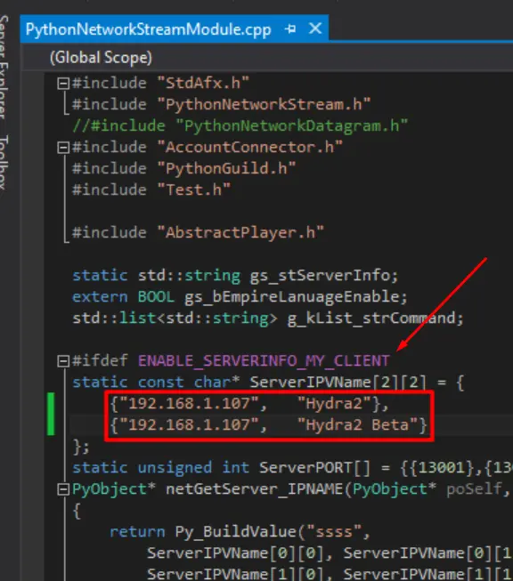Image resolution: width=513 pixels, height=581 pixels.
Task: Click the "AbstractPlayer.h" include text
Action: (240, 233)
